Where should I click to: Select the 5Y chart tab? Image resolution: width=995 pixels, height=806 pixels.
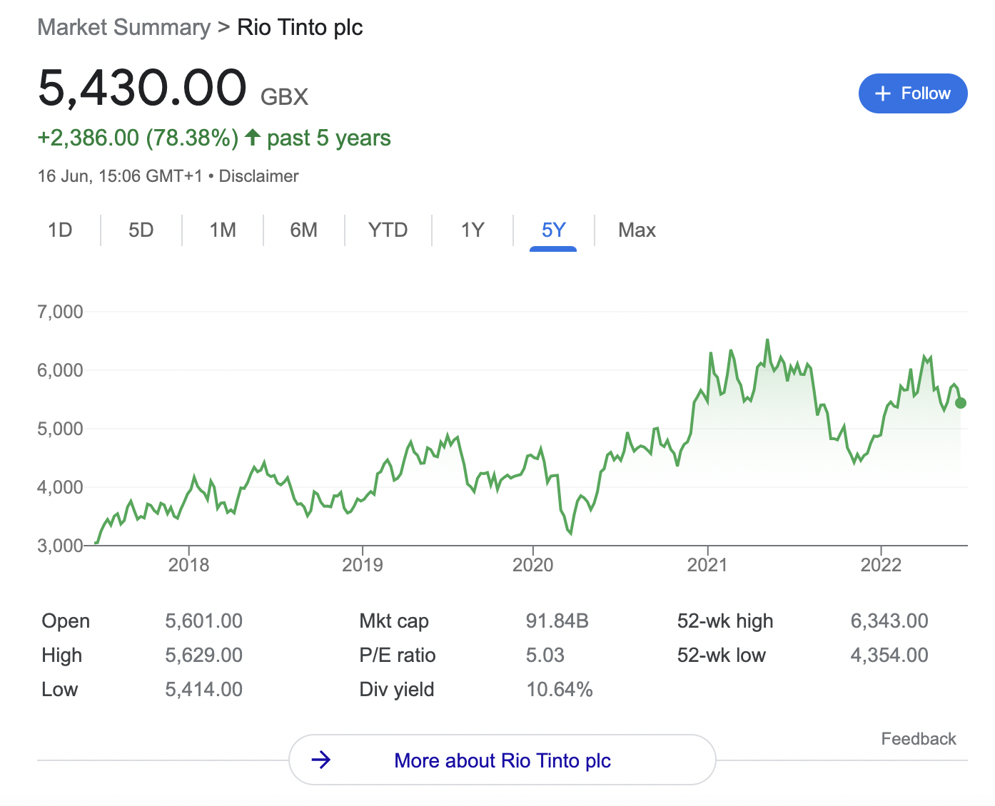(x=553, y=230)
